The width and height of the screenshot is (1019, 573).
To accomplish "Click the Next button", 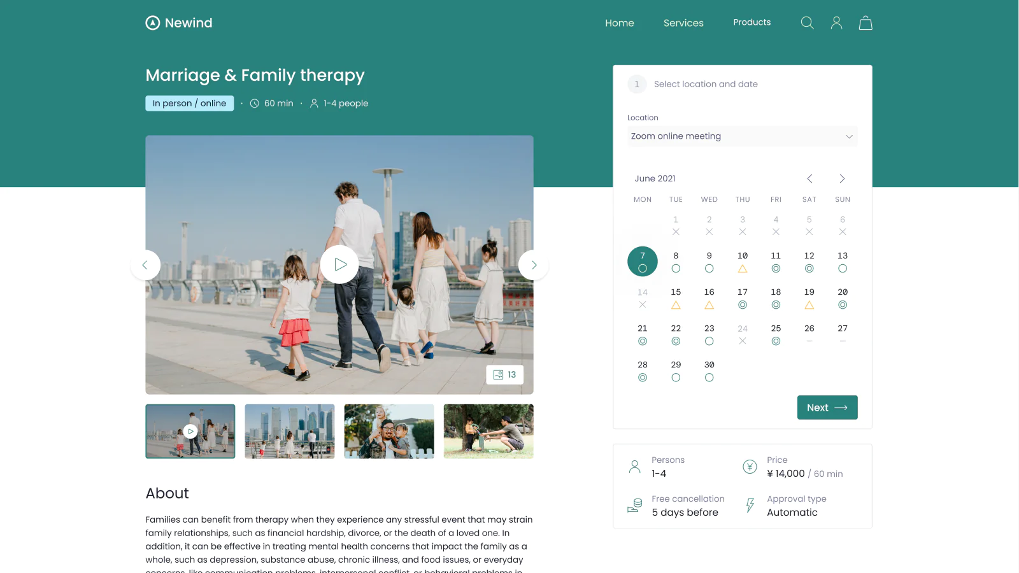I will tap(827, 407).
